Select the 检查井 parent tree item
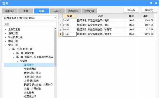159x98 pixels. coord(24,61)
